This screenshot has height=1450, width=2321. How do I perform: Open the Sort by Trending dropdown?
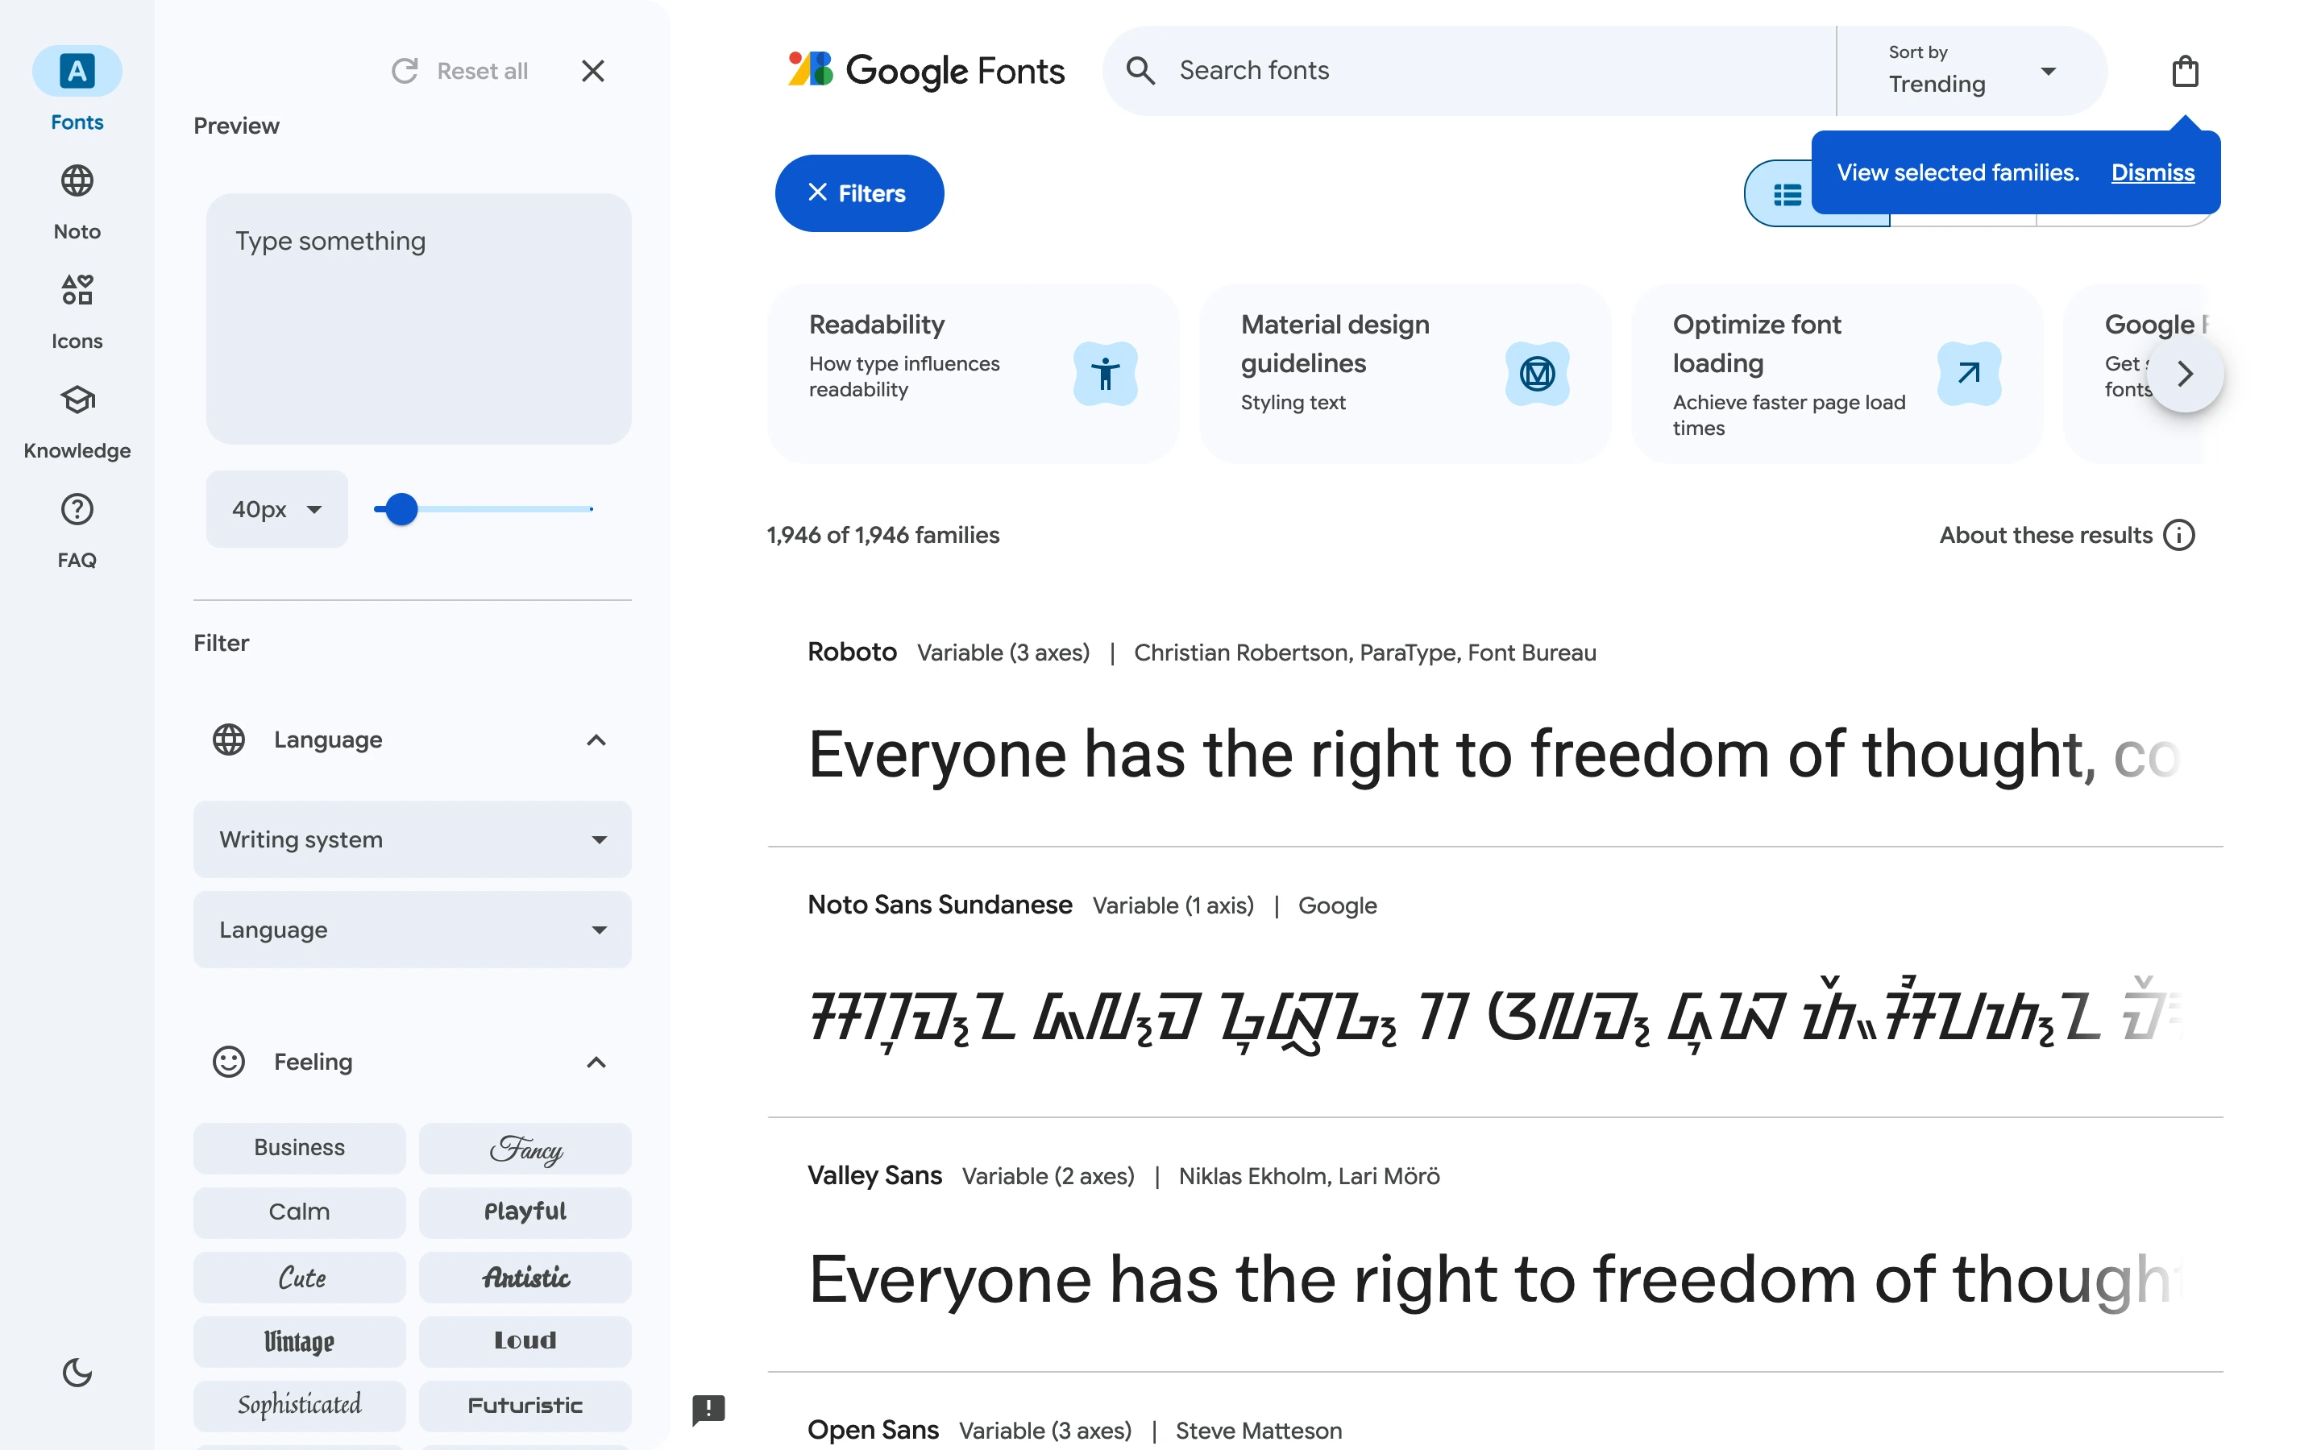point(1971,71)
